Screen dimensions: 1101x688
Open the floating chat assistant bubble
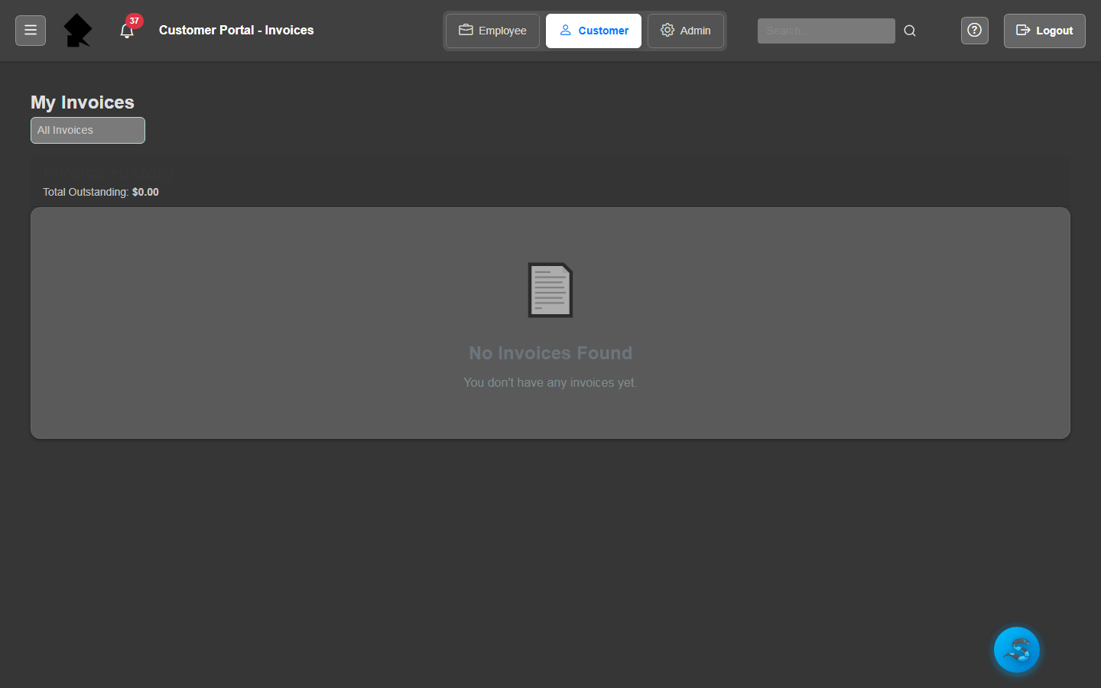click(1016, 649)
